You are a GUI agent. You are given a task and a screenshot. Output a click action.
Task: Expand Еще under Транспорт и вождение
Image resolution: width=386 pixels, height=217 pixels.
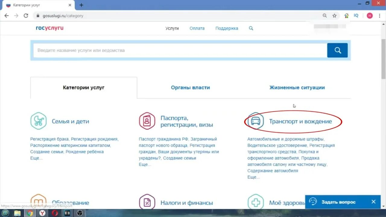pyautogui.click(x=254, y=177)
